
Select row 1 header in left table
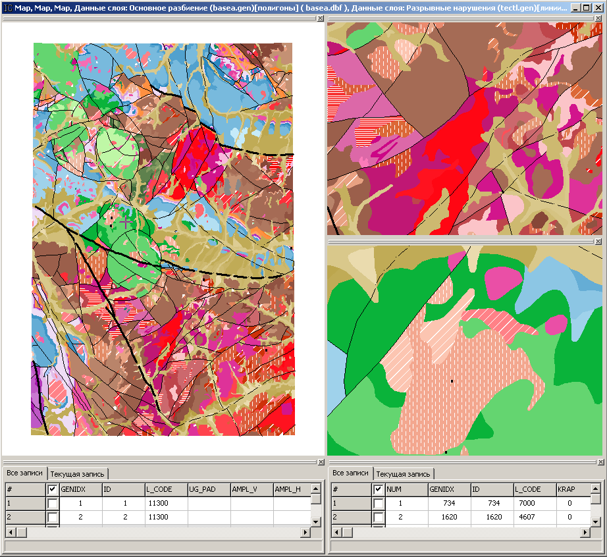point(25,504)
